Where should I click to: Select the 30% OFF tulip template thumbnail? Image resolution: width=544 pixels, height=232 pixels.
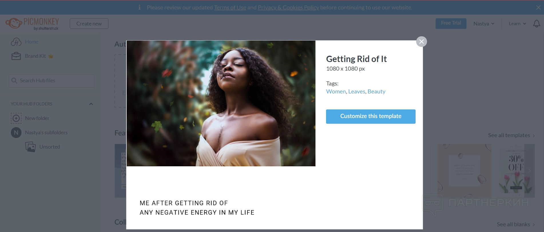pyautogui.click(x=516, y=171)
